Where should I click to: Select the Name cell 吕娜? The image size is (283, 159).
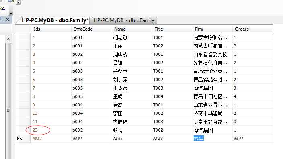132,63
